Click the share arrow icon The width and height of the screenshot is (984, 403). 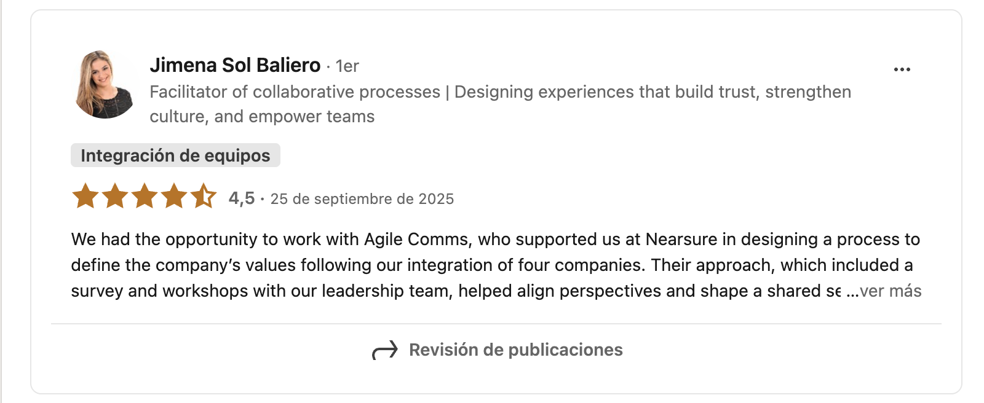point(385,351)
